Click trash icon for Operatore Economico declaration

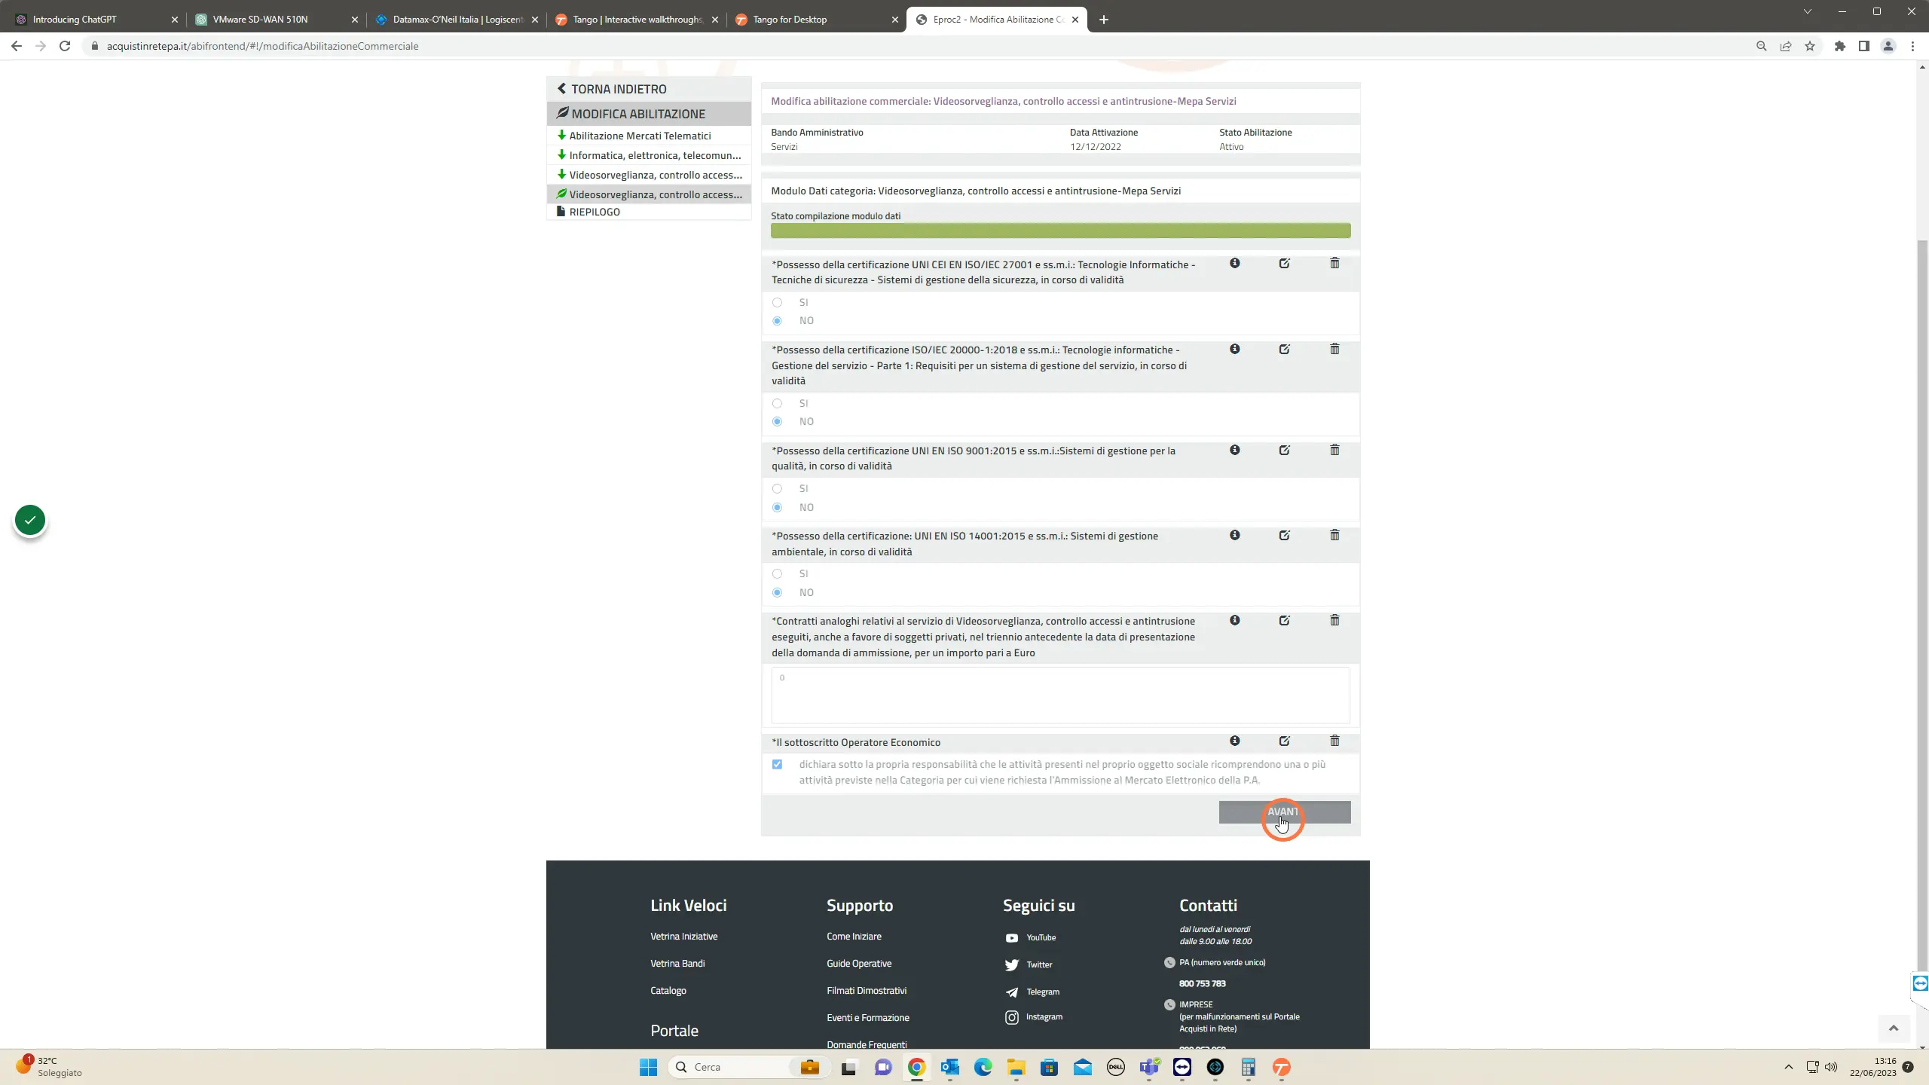[x=1334, y=741]
